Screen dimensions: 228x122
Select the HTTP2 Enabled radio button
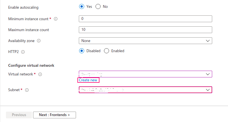(107, 51)
